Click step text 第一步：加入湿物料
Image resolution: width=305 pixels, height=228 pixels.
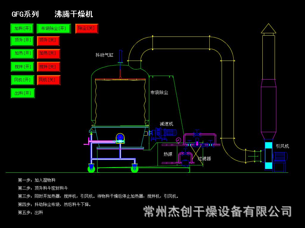(x=37, y=180)
